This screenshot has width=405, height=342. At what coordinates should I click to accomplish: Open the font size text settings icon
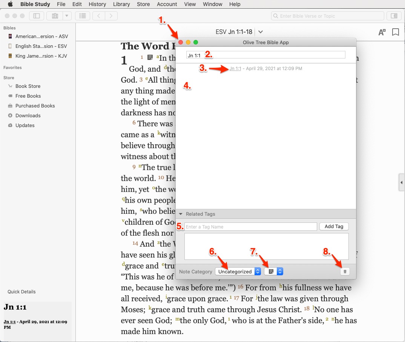(382, 32)
